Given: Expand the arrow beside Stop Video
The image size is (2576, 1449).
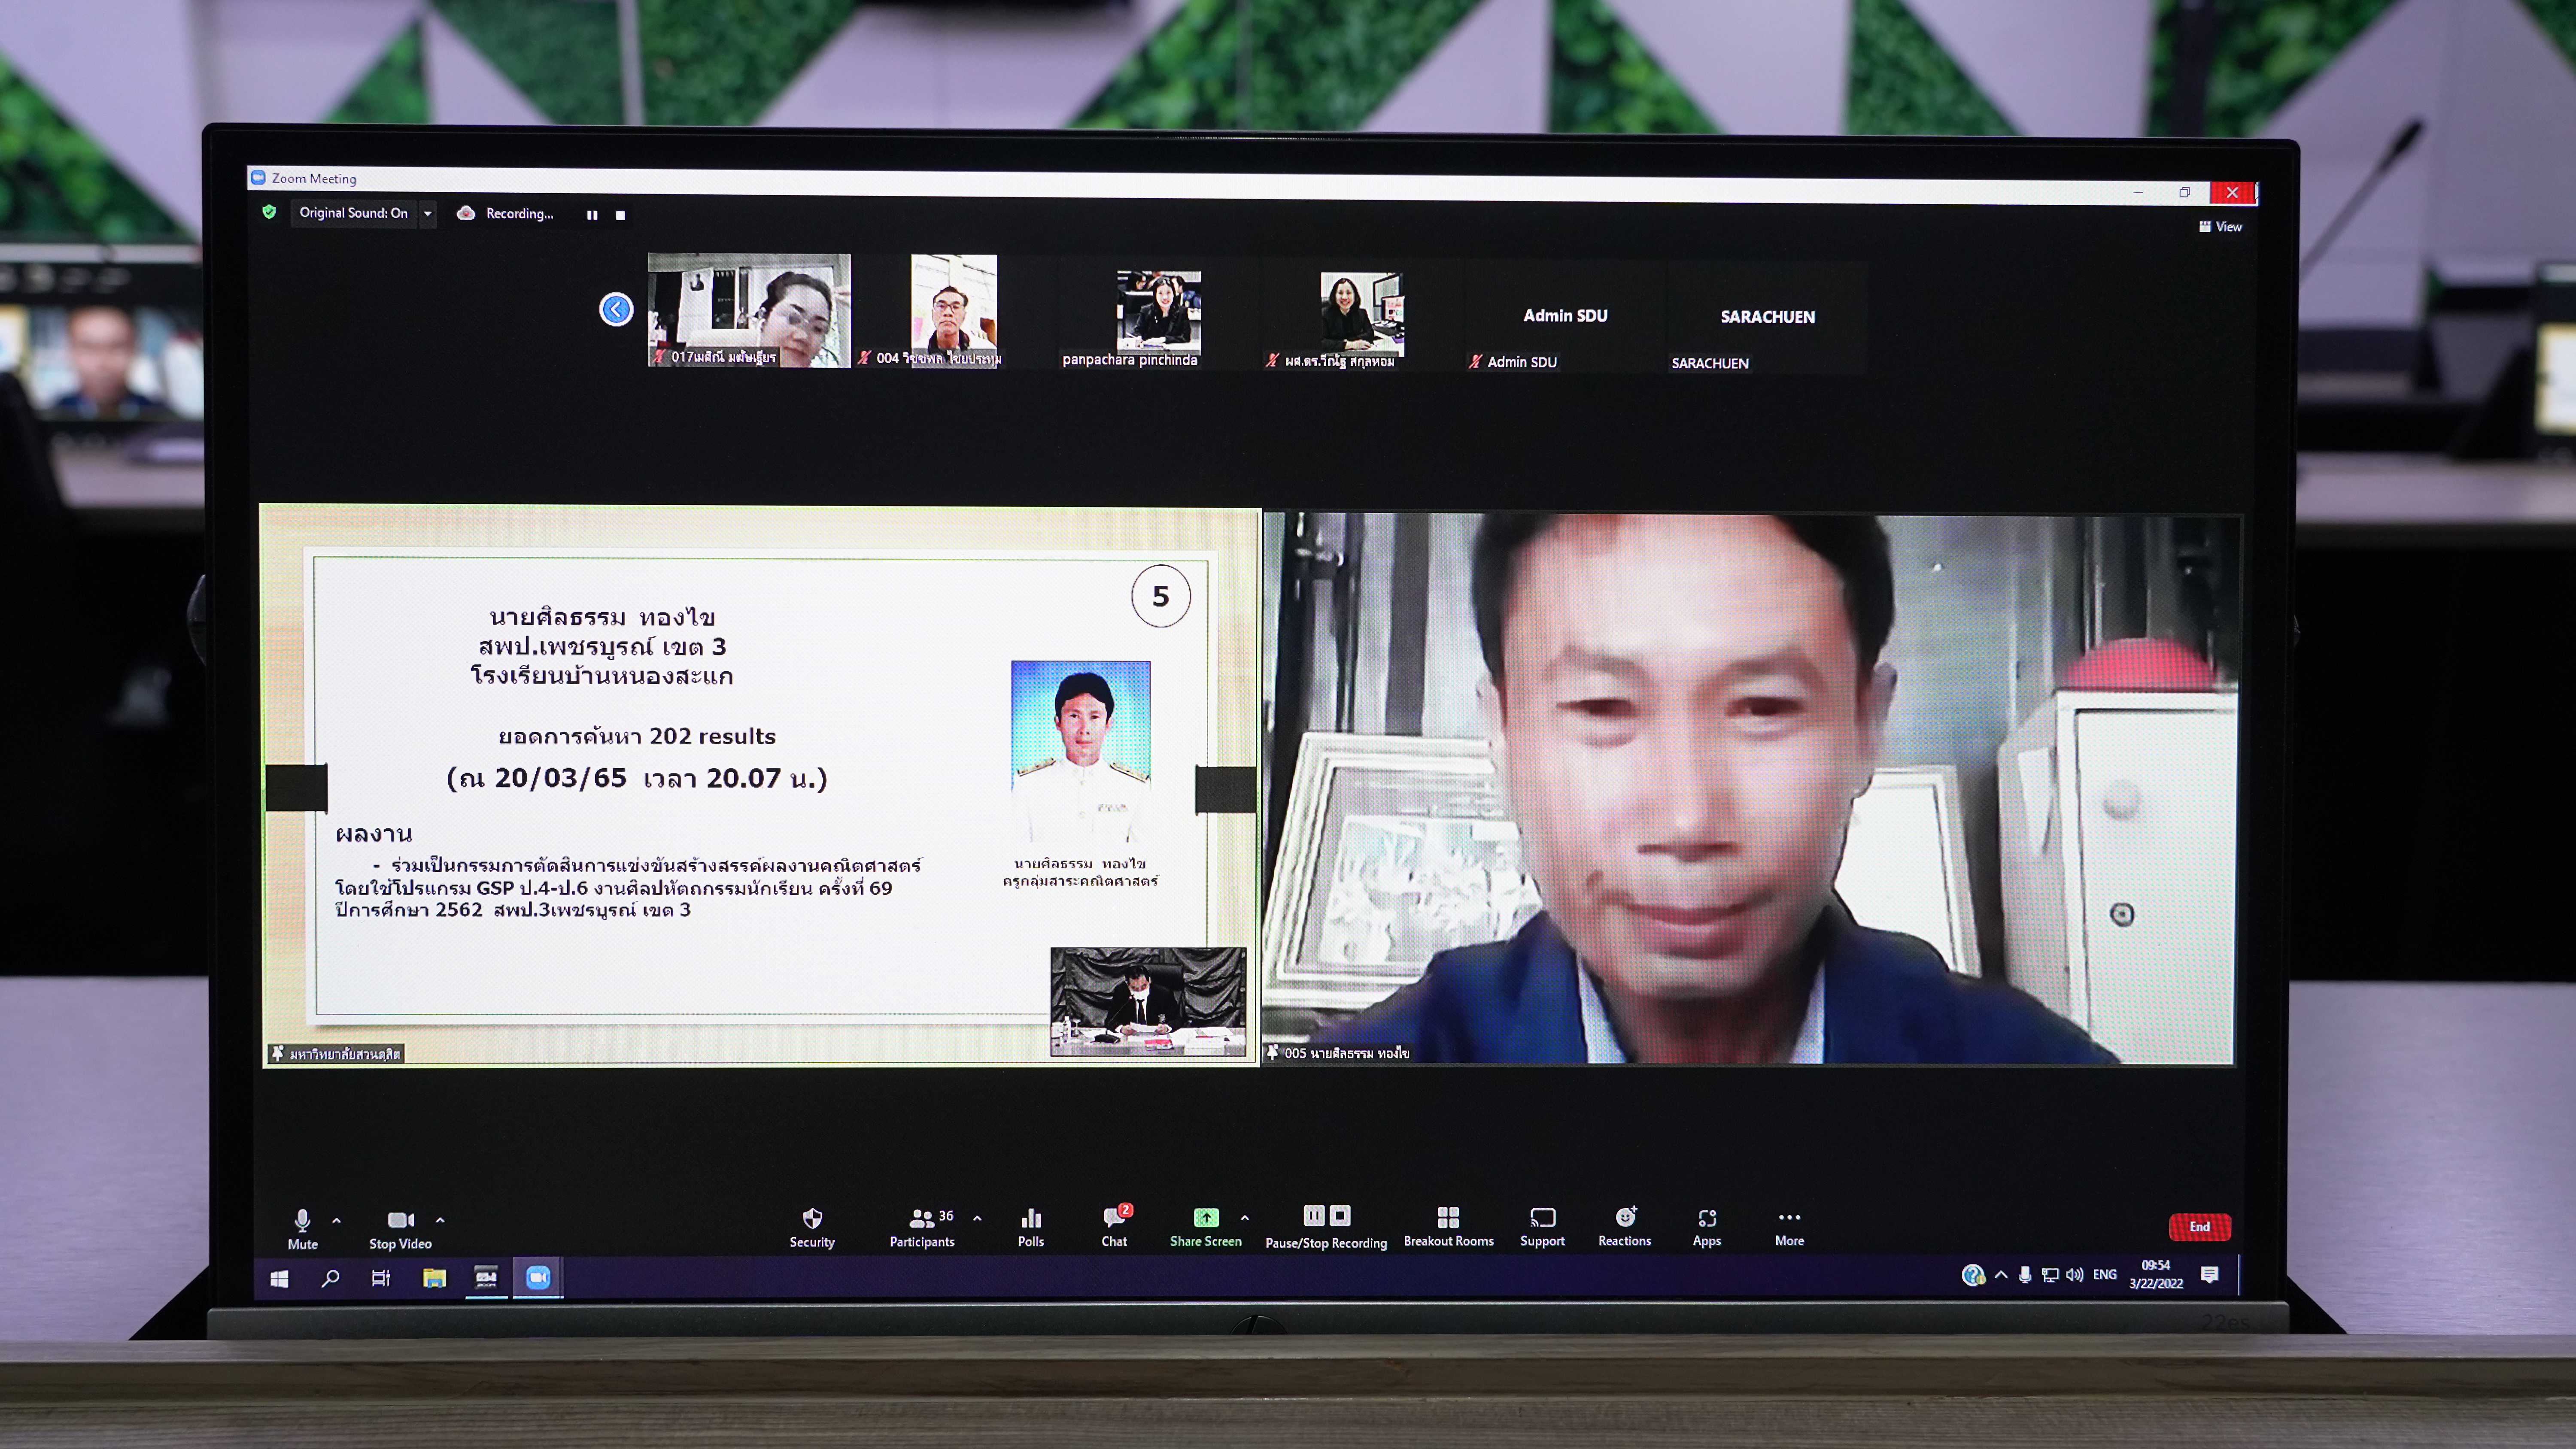Looking at the screenshot, I should (440, 1220).
